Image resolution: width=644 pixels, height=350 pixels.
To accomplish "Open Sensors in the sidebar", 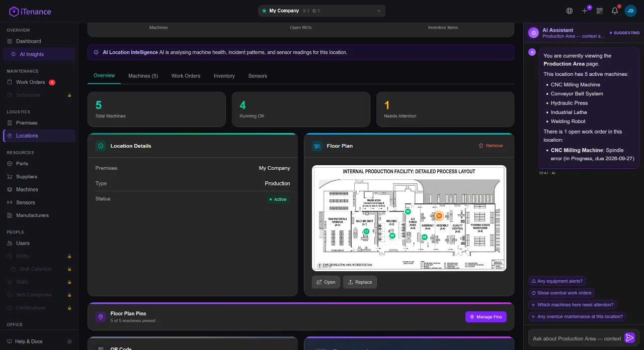I will point(39,203).
